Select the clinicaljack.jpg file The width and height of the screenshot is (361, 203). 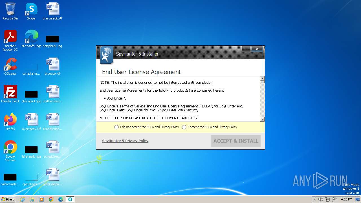[x=31, y=96]
